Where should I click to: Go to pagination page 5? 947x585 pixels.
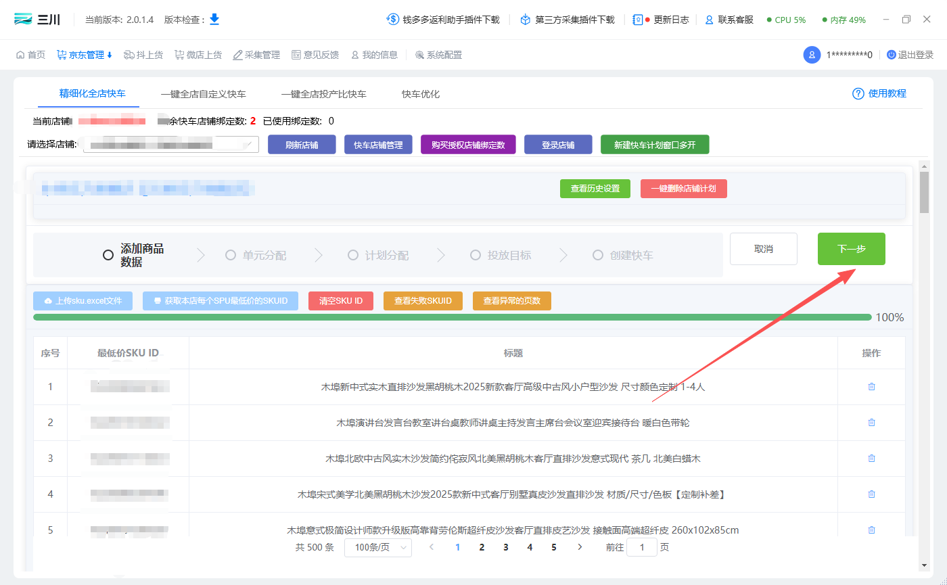554,547
